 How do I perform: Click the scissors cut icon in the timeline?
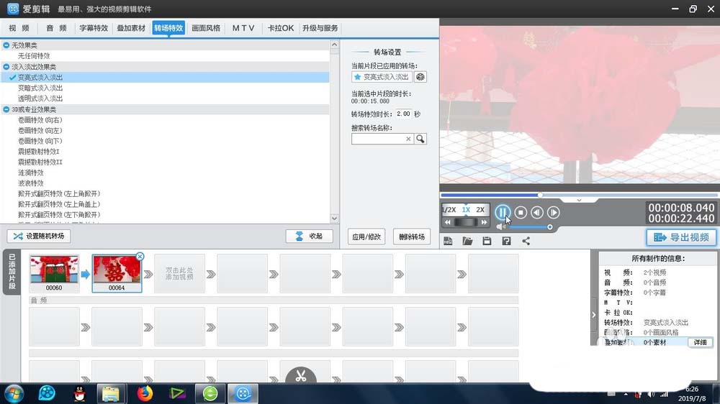(301, 376)
